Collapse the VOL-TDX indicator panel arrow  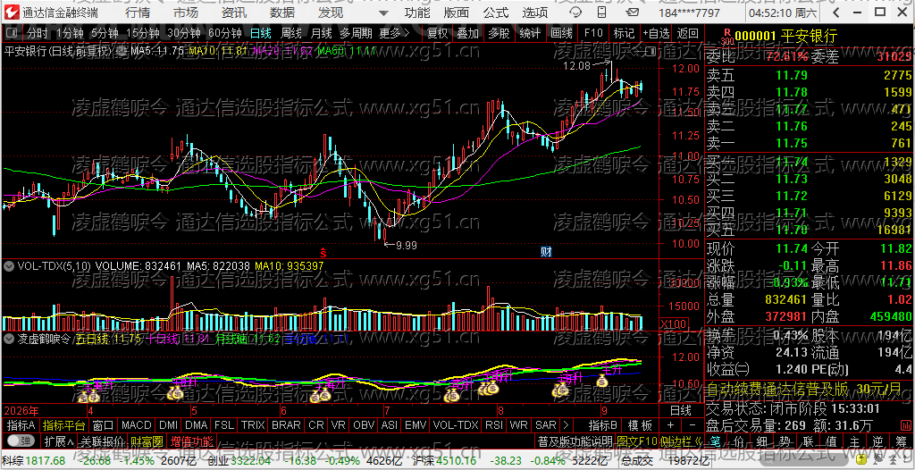coord(9,265)
